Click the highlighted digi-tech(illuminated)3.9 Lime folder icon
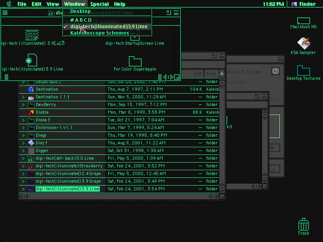Image resolution: width=323 pixels, height=242 pixels. (31, 189)
